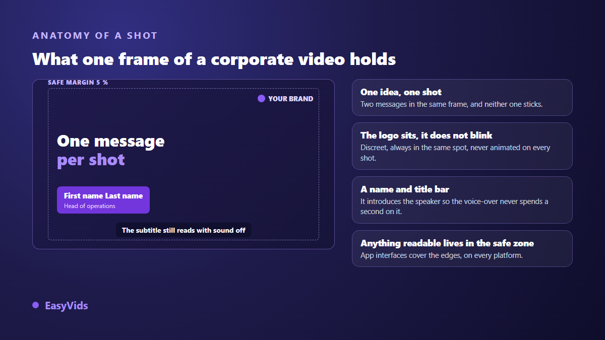605x340 pixels.
Task: Open the 'One idea, one shot' card
Action: (x=462, y=97)
